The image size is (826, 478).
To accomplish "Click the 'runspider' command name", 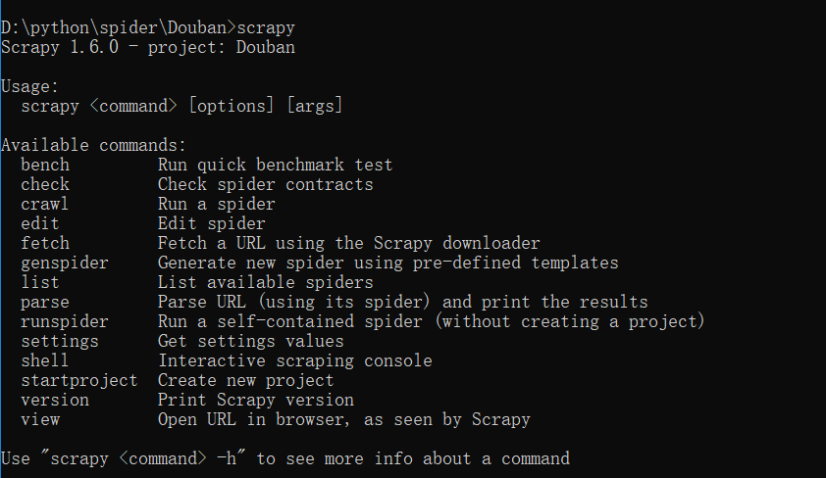I will click(65, 321).
